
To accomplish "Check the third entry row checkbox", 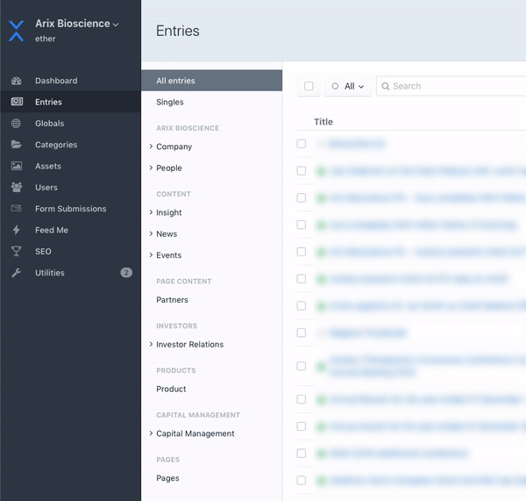I will 302,197.
